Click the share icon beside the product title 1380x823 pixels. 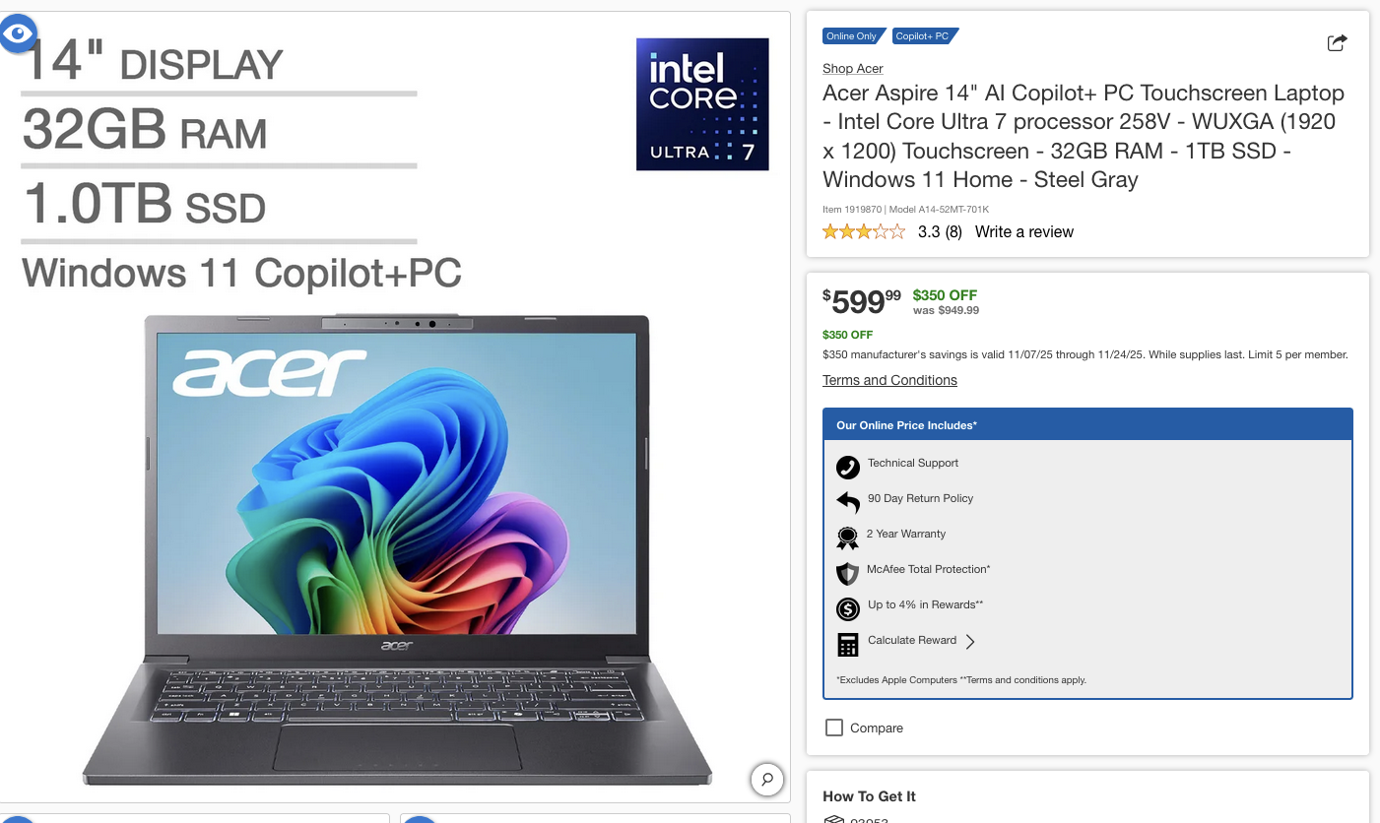click(x=1337, y=42)
